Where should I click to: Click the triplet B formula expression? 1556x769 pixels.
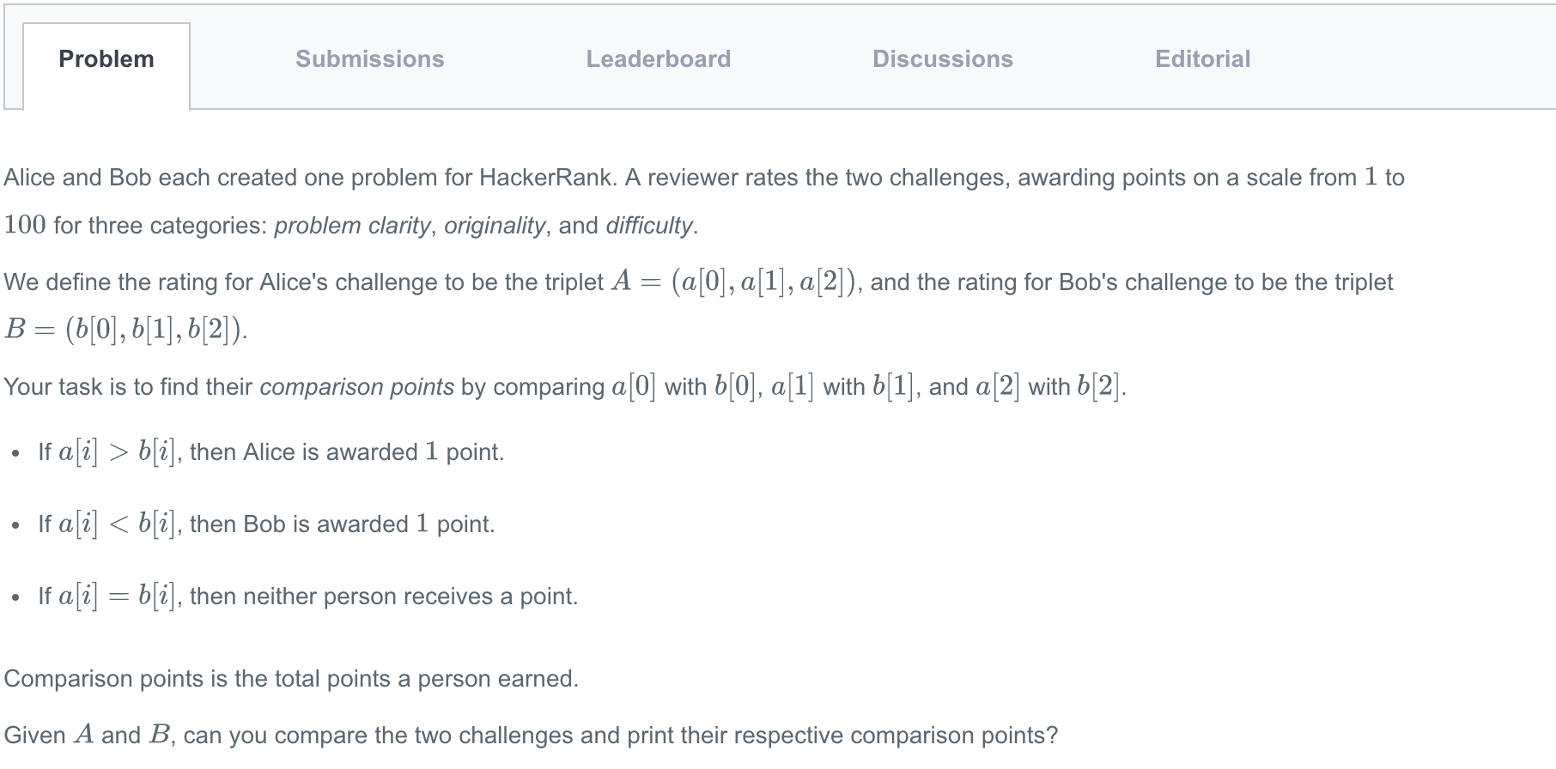click(125, 329)
